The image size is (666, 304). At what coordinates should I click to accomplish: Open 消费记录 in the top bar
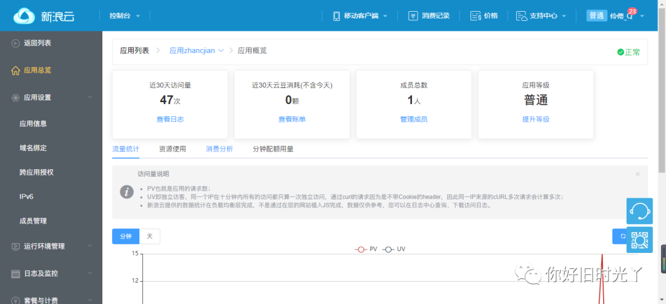click(x=436, y=16)
